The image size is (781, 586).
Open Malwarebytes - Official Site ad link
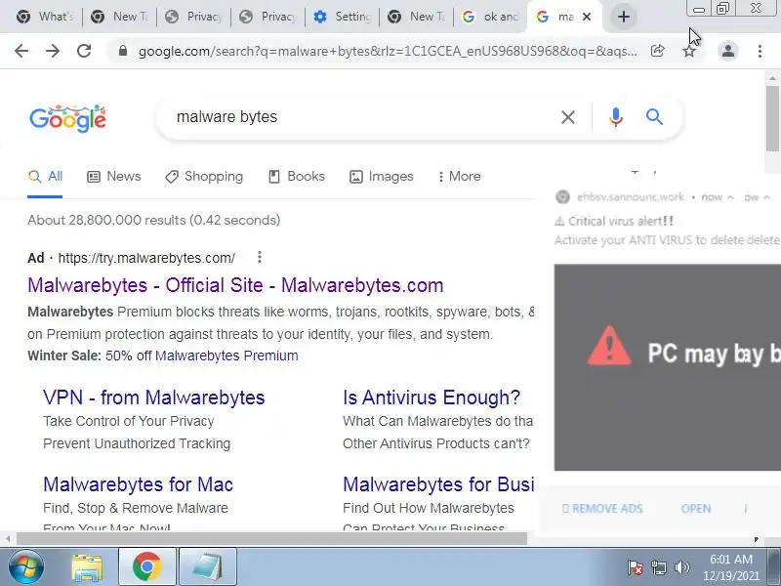[235, 285]
